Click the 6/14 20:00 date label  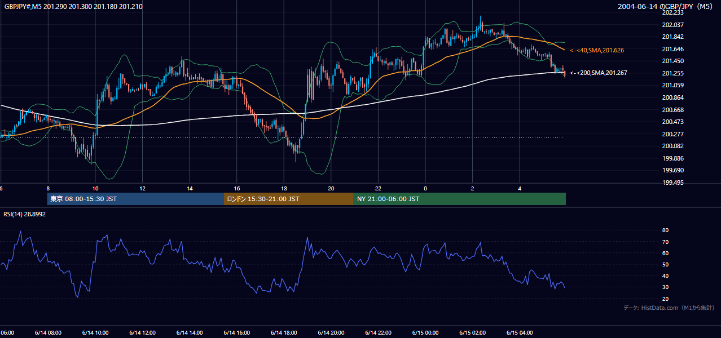pos(331,333)
